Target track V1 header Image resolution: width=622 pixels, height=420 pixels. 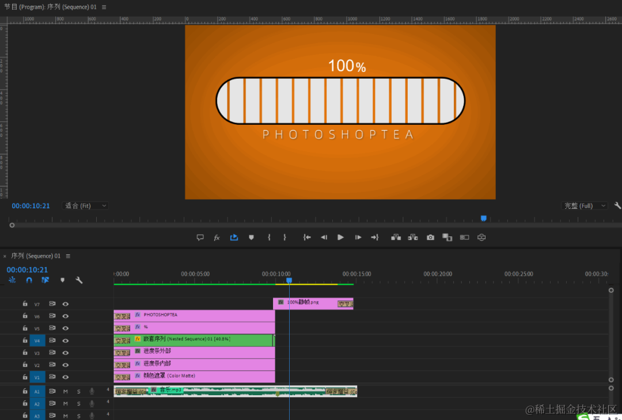click(x=37, y=377)
